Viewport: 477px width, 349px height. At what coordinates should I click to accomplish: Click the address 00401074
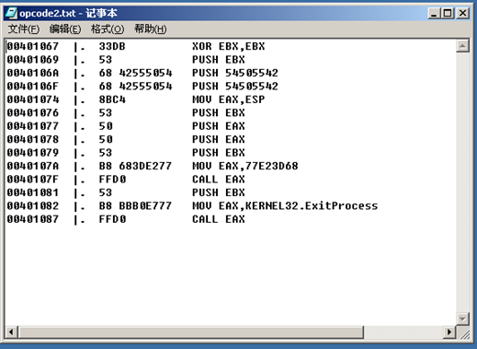click(33, 99)
